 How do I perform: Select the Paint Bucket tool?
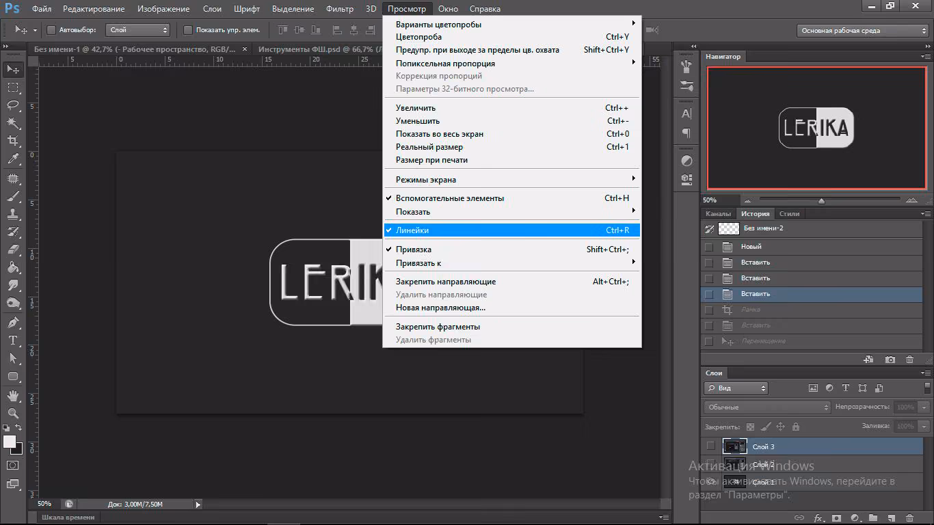tap(13, 267)
